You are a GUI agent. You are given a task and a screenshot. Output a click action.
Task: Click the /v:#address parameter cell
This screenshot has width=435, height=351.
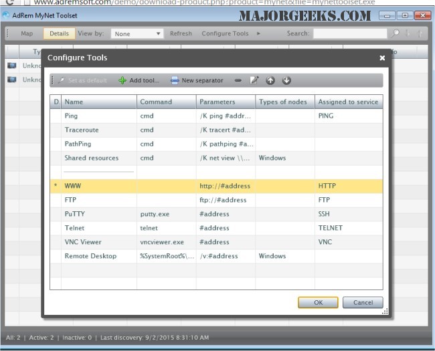(226, 256)
